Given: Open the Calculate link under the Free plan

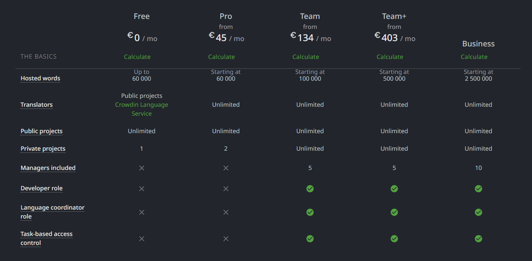Looking at the screenshot, I should [137, 56].
